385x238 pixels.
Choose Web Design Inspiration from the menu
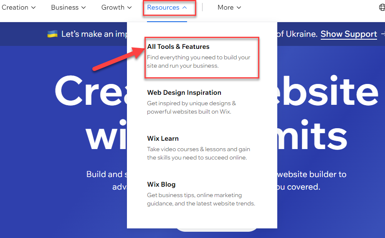[x=184, y=93]
